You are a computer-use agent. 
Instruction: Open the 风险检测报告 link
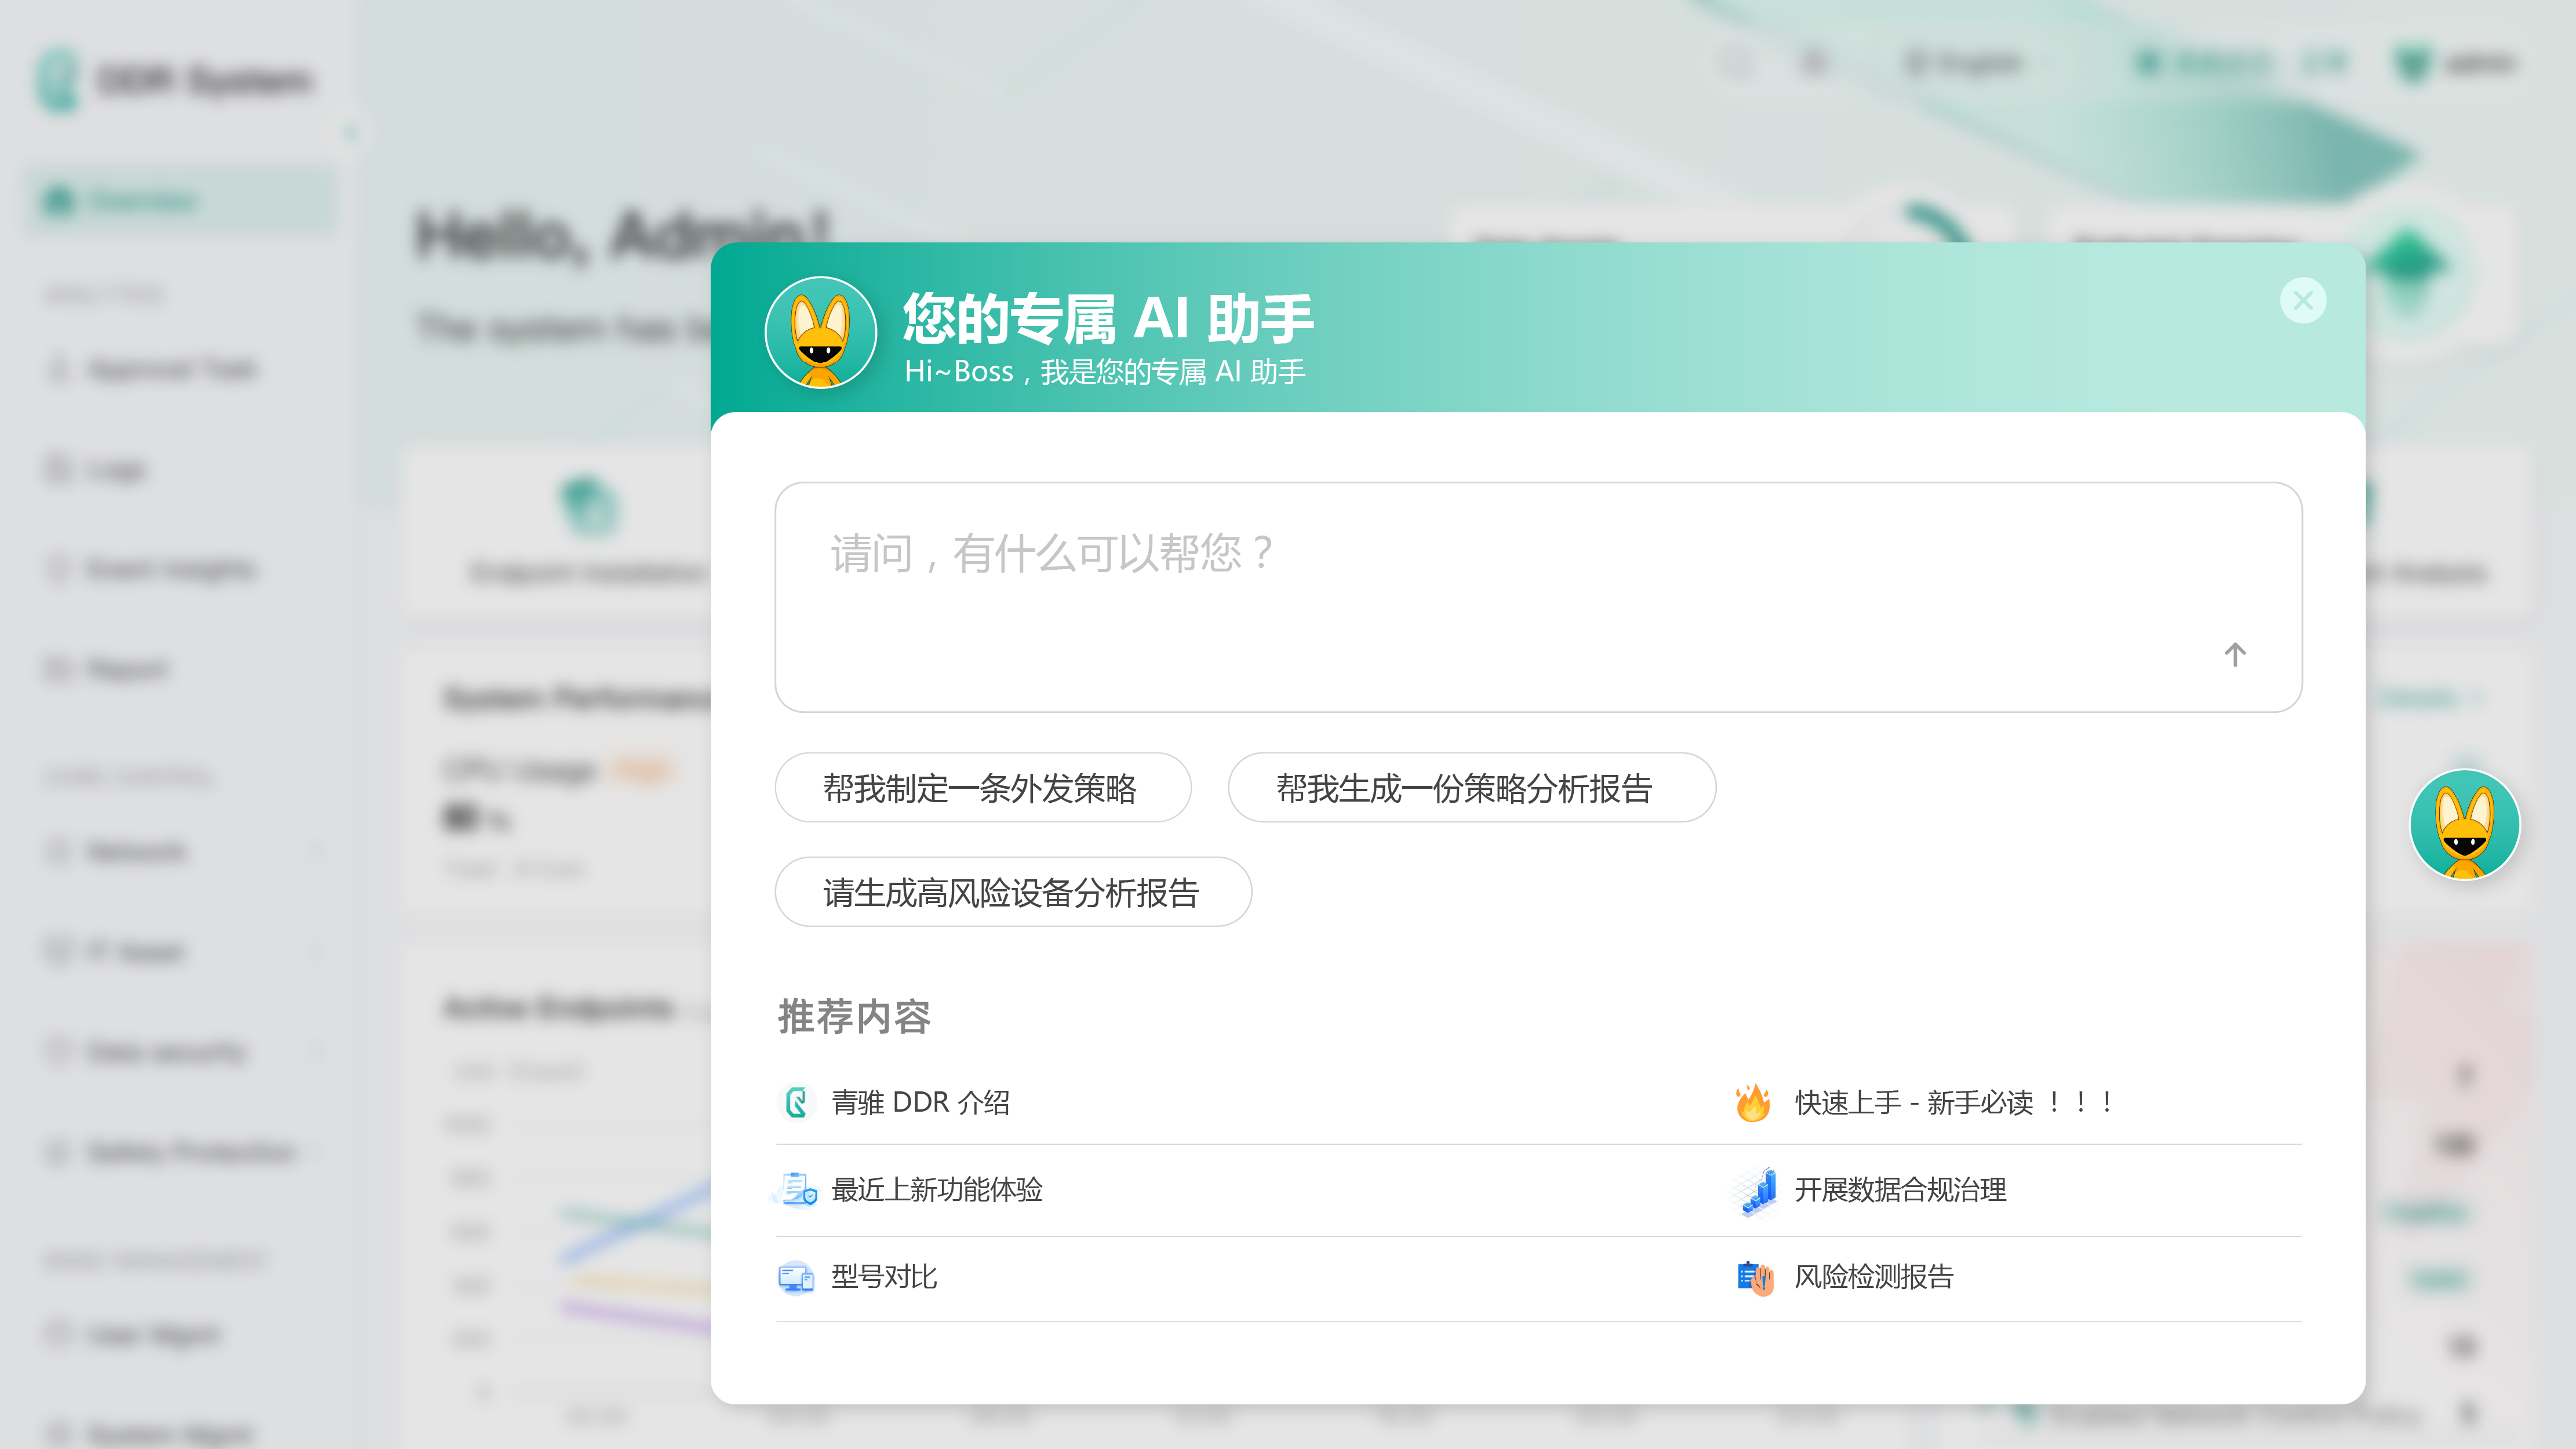[1873, 1277]
